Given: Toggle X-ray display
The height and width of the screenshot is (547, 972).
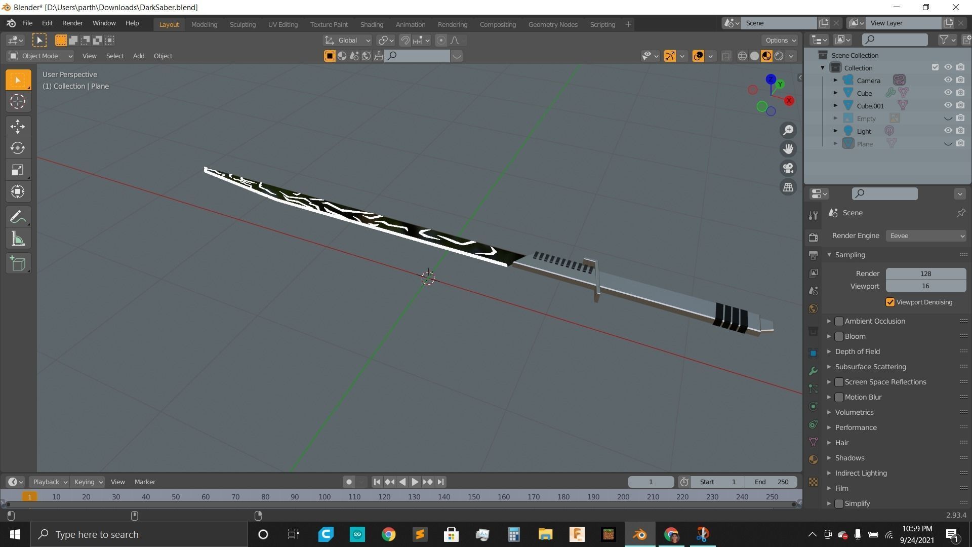Looking at the screenshot, I should [726, 56].
